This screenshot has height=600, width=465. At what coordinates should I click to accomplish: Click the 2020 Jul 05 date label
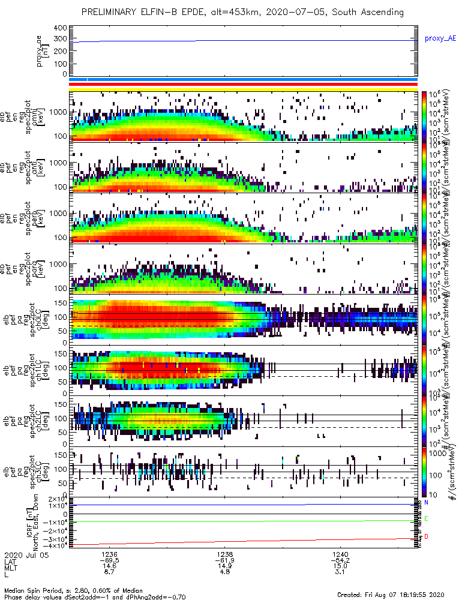coord(26,555)
